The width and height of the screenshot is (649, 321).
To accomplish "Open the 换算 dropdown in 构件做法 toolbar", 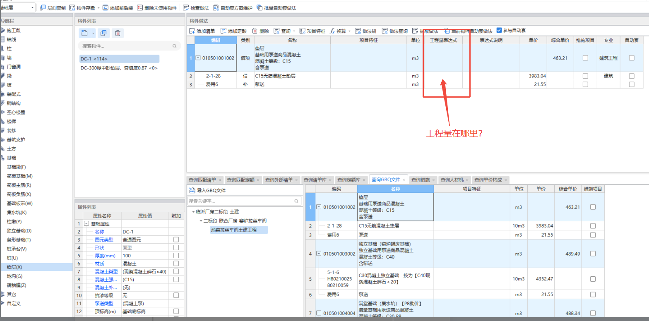I will click(x=349, y=31).
